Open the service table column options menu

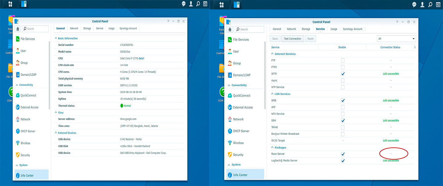tap(415, 47)
